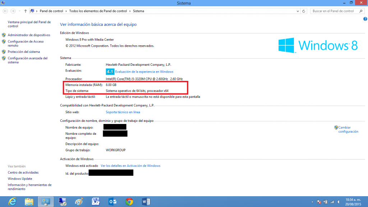
Task: Select the WORKGROUP value text
Action: [x=115, y=150]
